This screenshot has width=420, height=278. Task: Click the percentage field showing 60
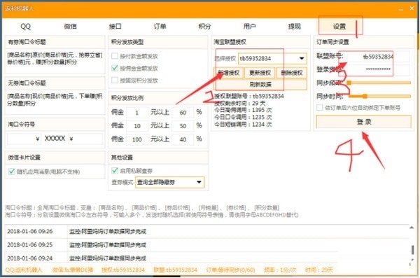click(x=183, y=113)
